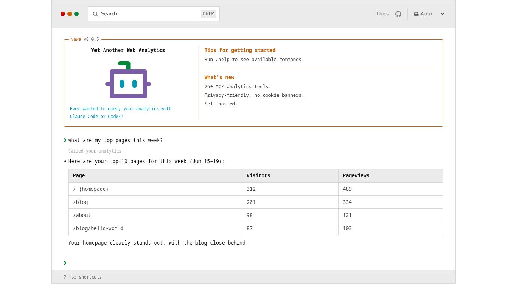Image resolution: width=507 pixels, height=285 pixels.
Task: Click the orange window dot
Action: [70, 14]
